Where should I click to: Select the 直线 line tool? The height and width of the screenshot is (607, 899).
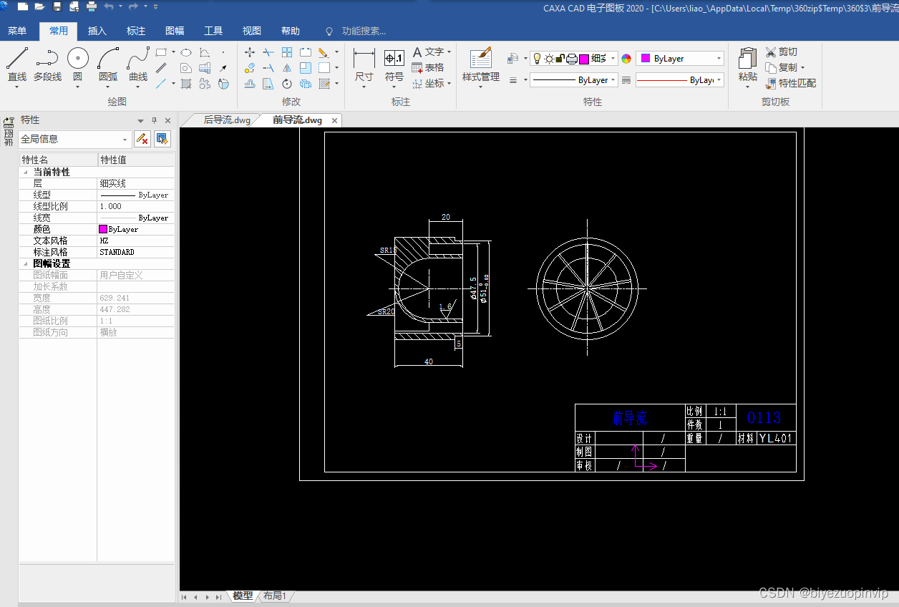(x=17, y=64)
